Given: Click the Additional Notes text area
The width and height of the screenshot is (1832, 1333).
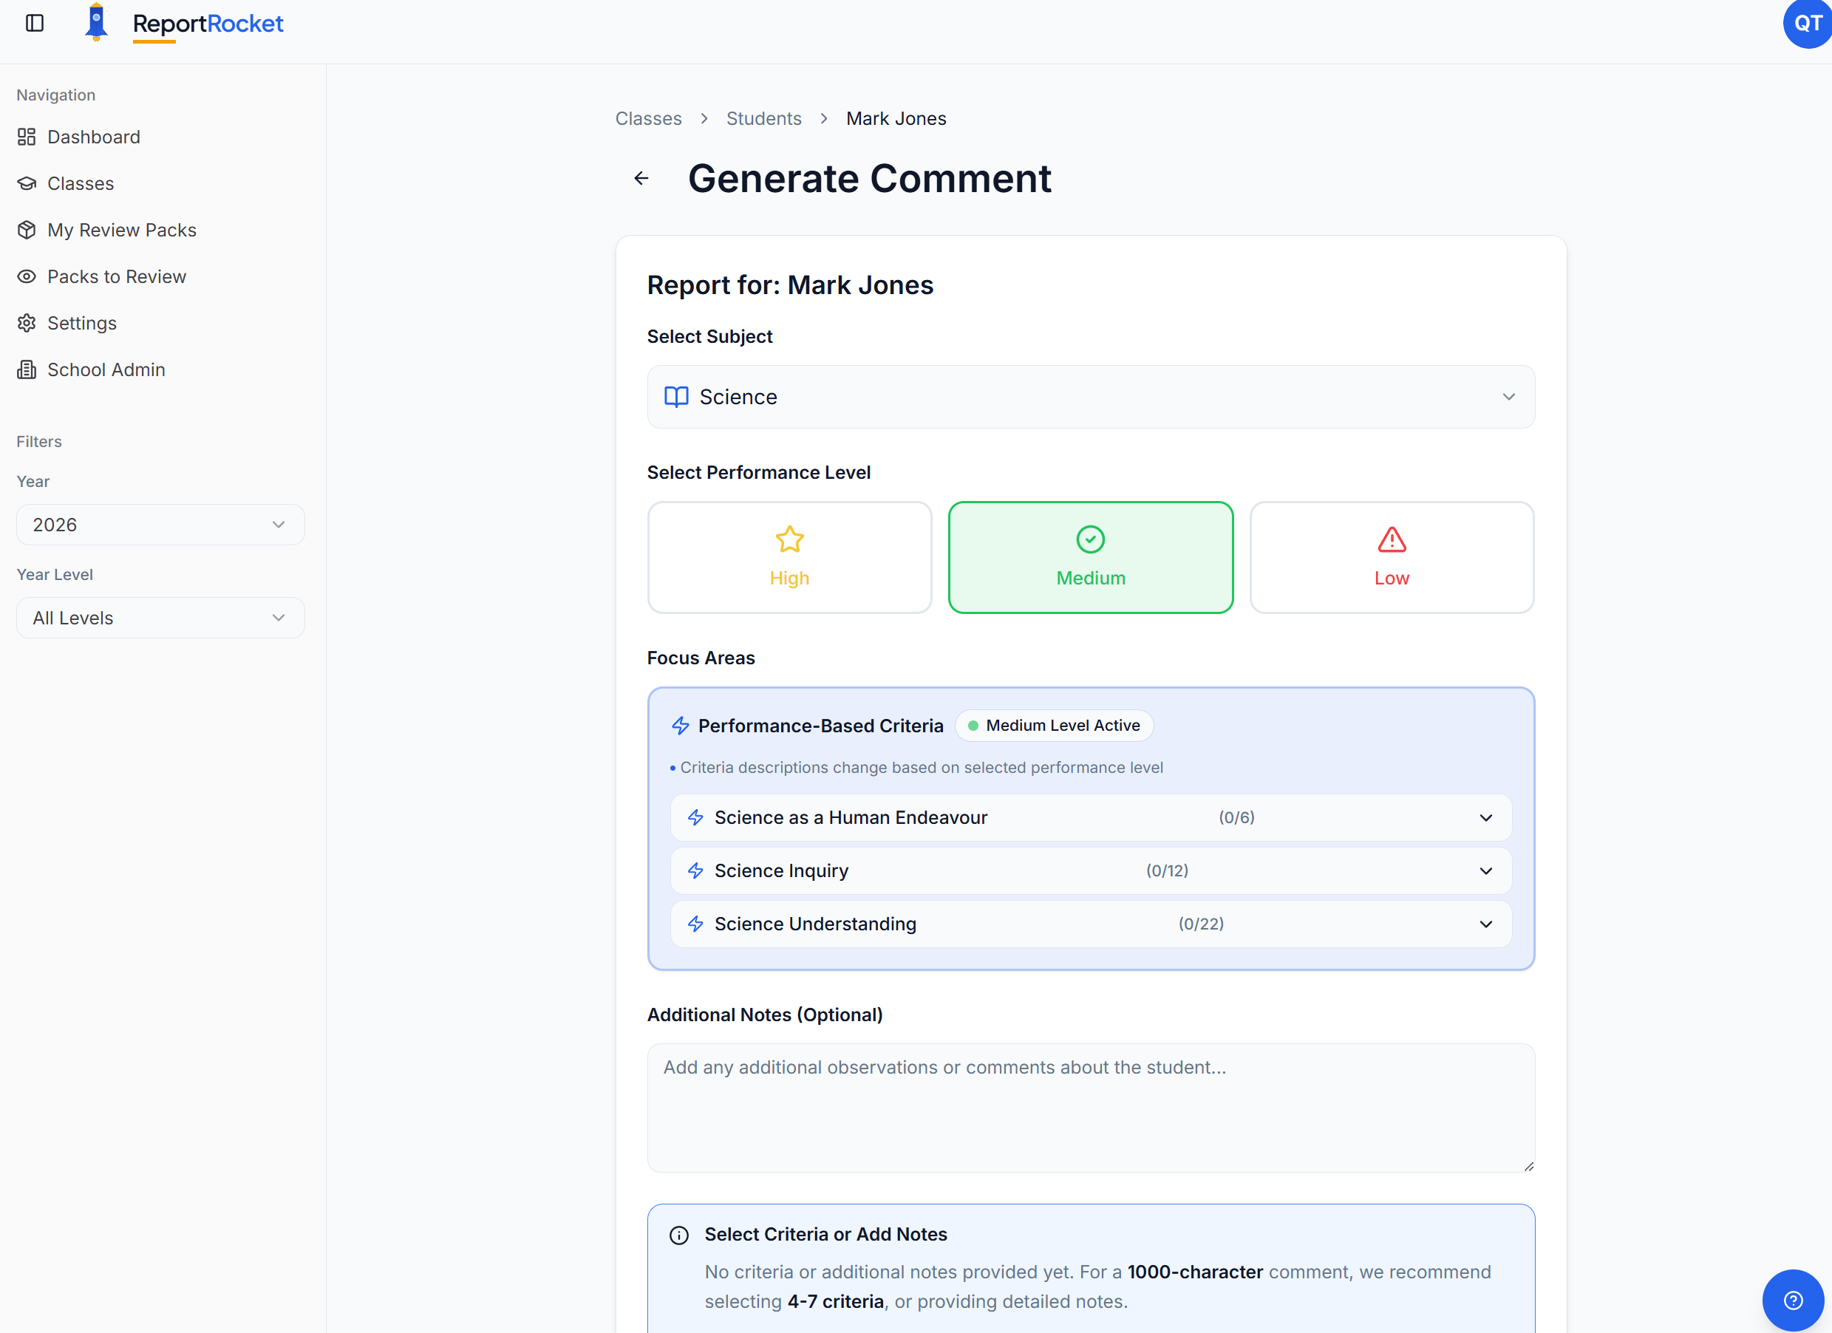Looking at the screenshot, I should click(1091, 1108).
